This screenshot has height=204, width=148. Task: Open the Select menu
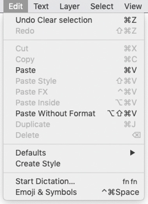tap(102, 6)
